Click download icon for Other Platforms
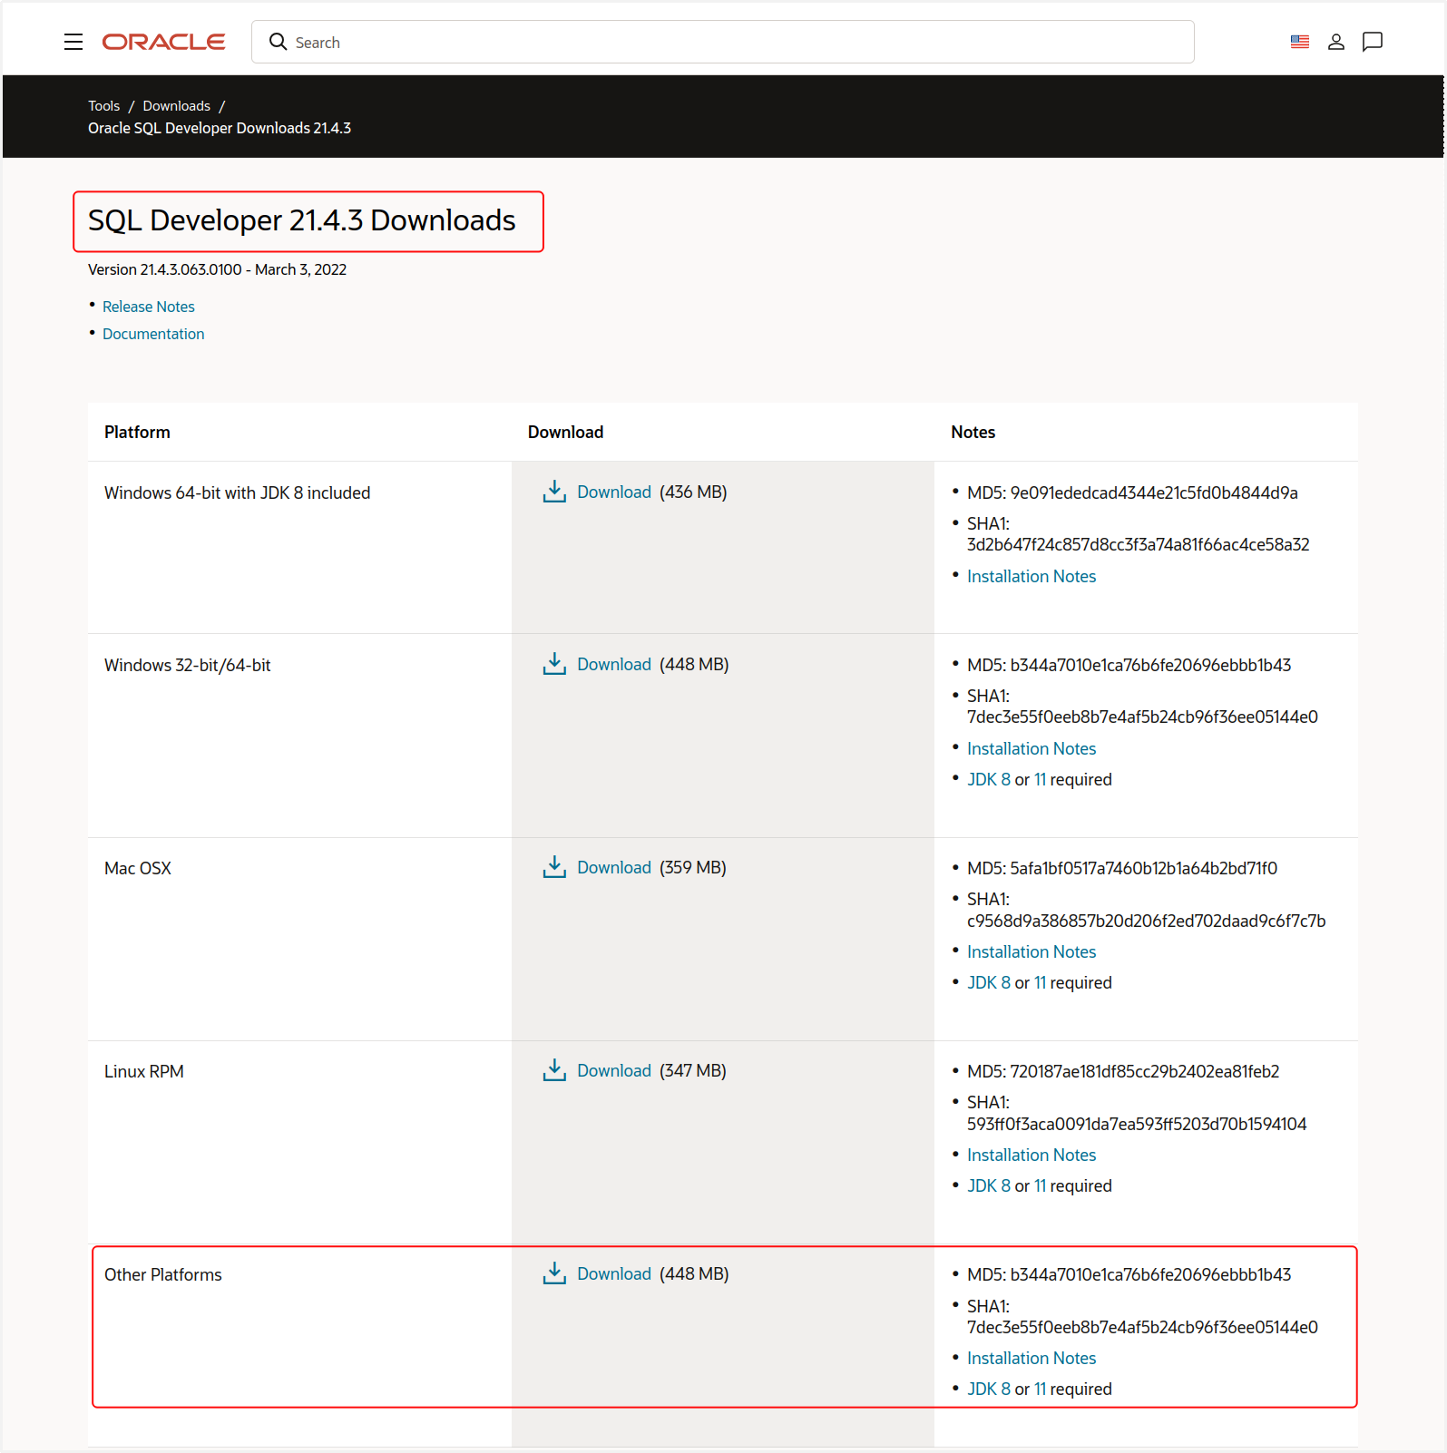The height and width of the screenshot is (1453, 1447). [x=553, y=1273]
